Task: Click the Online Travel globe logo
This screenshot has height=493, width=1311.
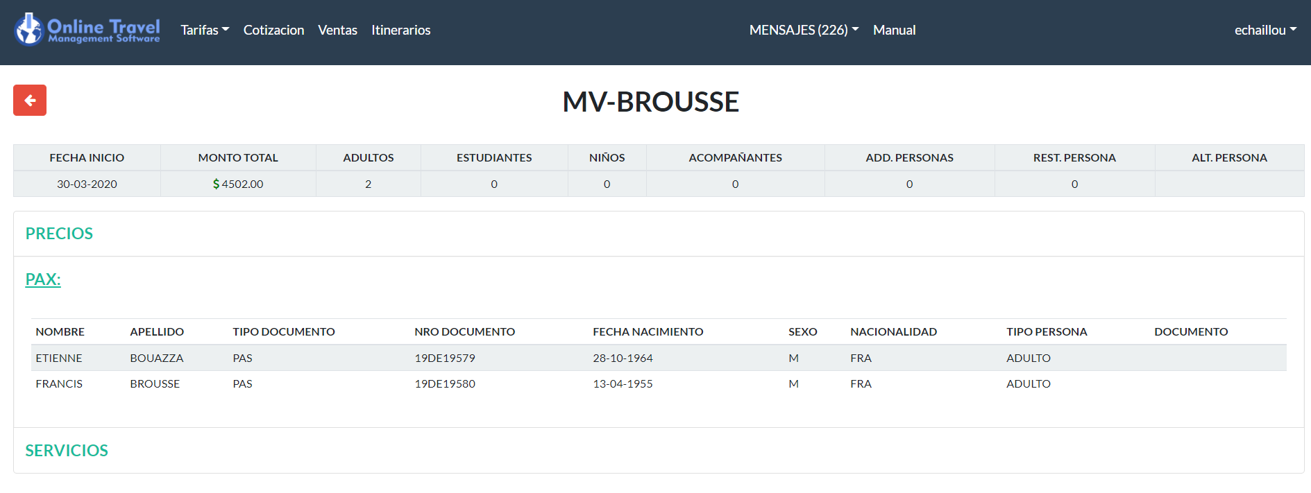Action: click(29, 30)
